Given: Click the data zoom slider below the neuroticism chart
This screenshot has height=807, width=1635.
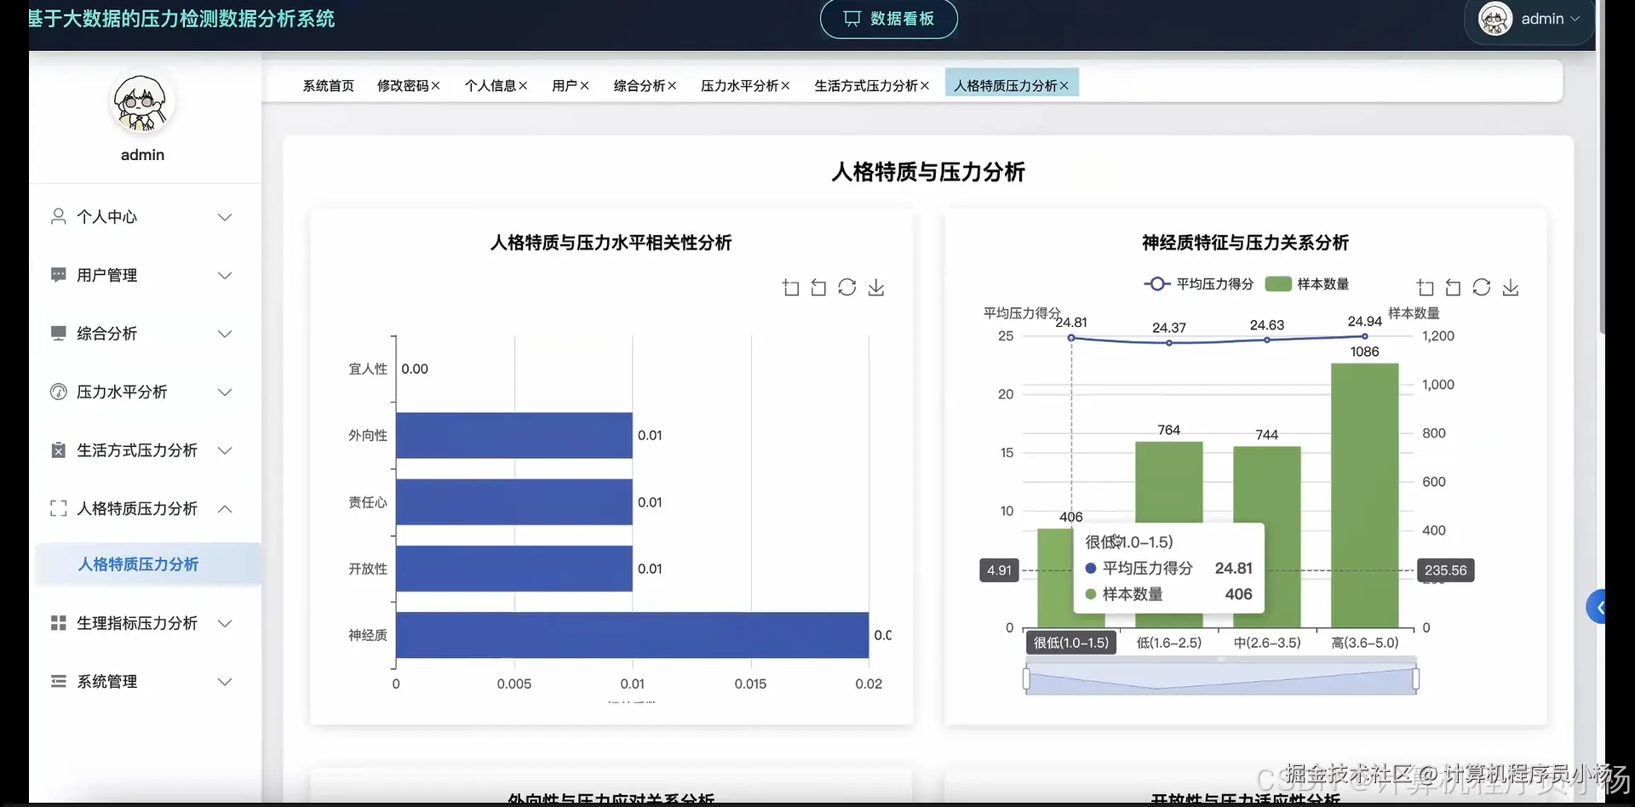Looking at the screenshot, I should coord(1220,678).
